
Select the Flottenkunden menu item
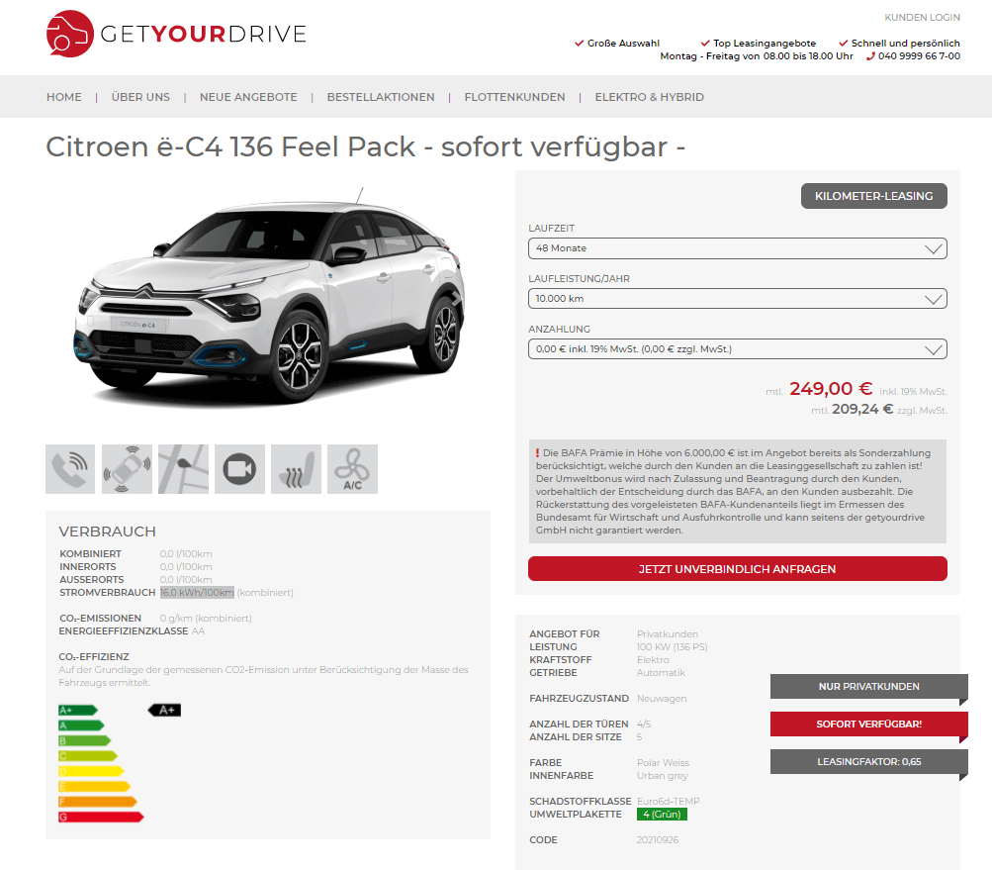coord(515,97)
